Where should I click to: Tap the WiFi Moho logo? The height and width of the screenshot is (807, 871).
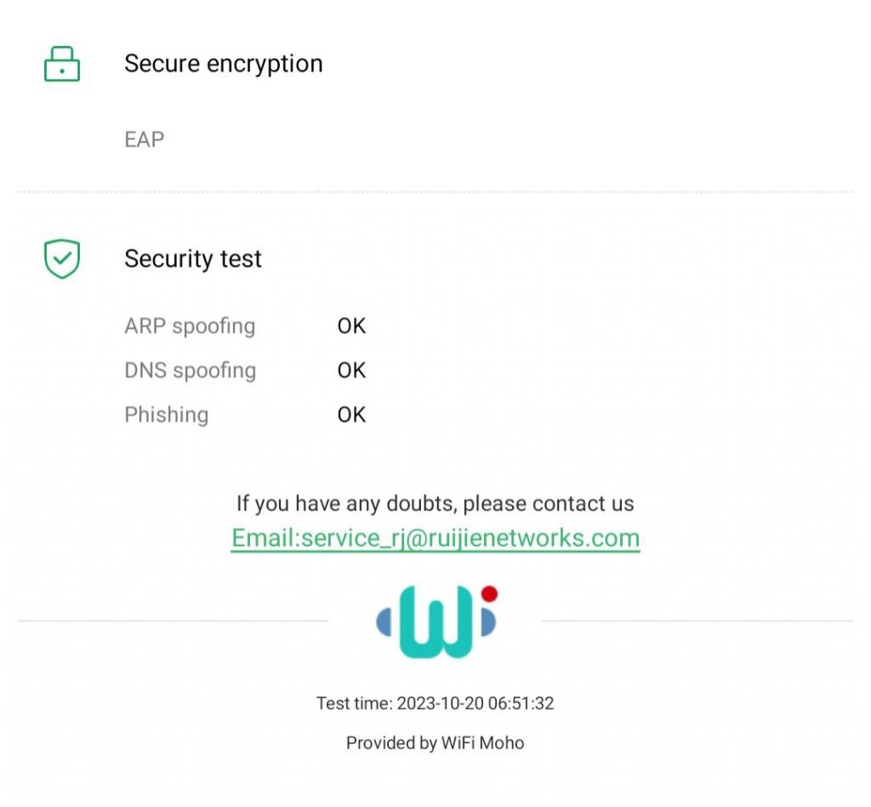click(435, 622)
